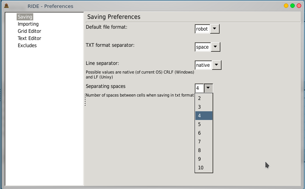Choose 9 in the spaces list
This screenshot has height=189, width=305.
pos(204,159)
